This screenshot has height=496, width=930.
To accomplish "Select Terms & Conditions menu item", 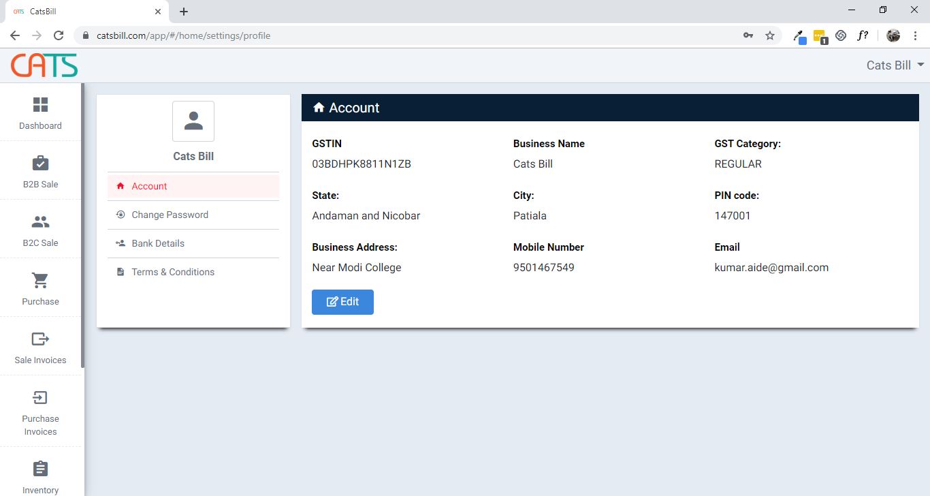I will 193,272.
